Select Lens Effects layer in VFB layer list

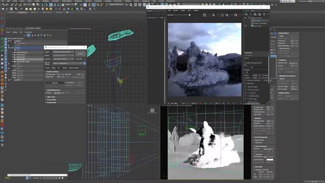tap(260, 21)
